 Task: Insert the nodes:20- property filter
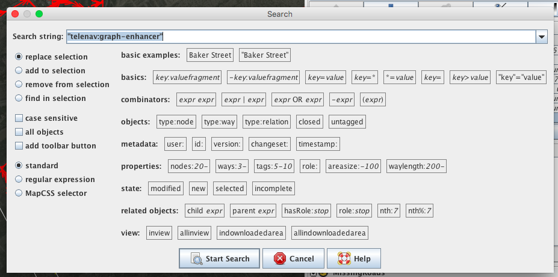tap(188, 166)
